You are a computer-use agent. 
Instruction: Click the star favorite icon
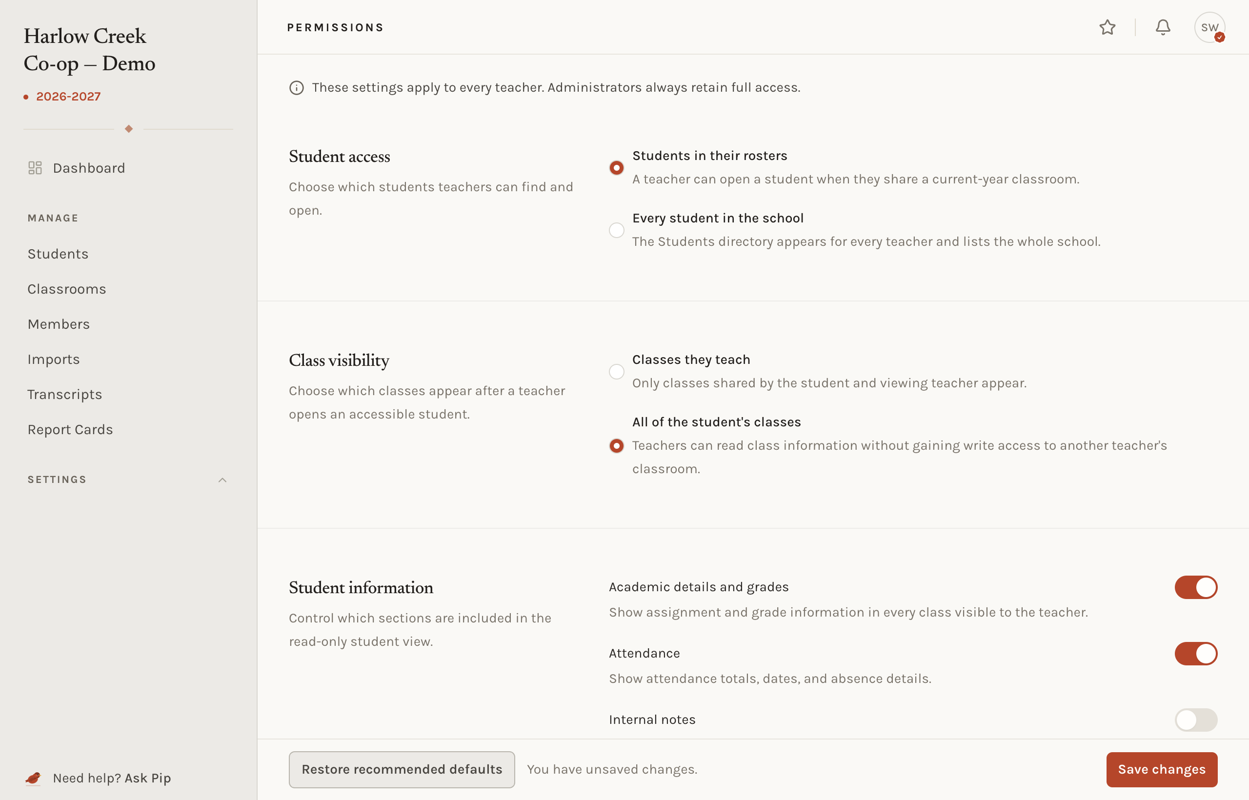click(1107, 27)
